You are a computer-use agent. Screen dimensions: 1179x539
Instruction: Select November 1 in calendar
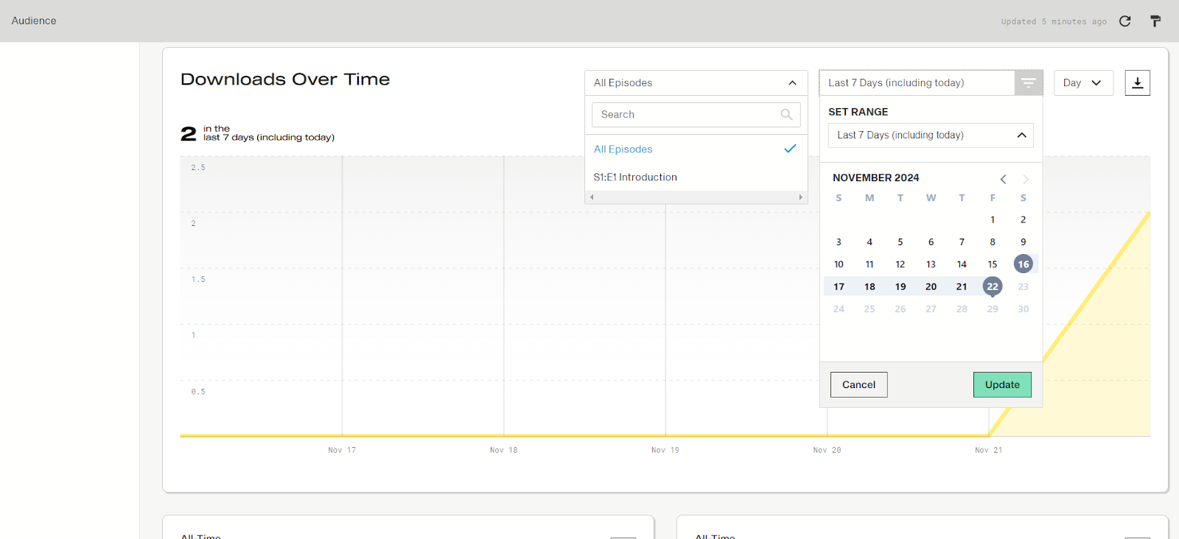pyautogui.click(x=993, y=219)
